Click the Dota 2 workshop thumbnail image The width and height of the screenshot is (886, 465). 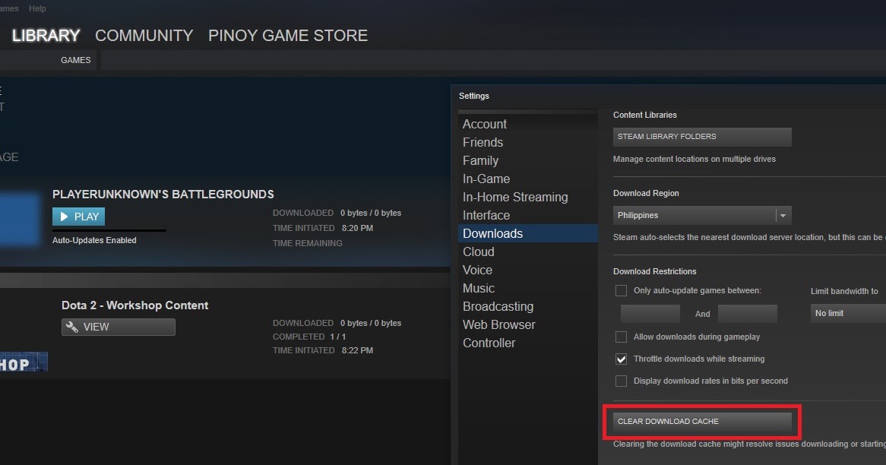24,362
